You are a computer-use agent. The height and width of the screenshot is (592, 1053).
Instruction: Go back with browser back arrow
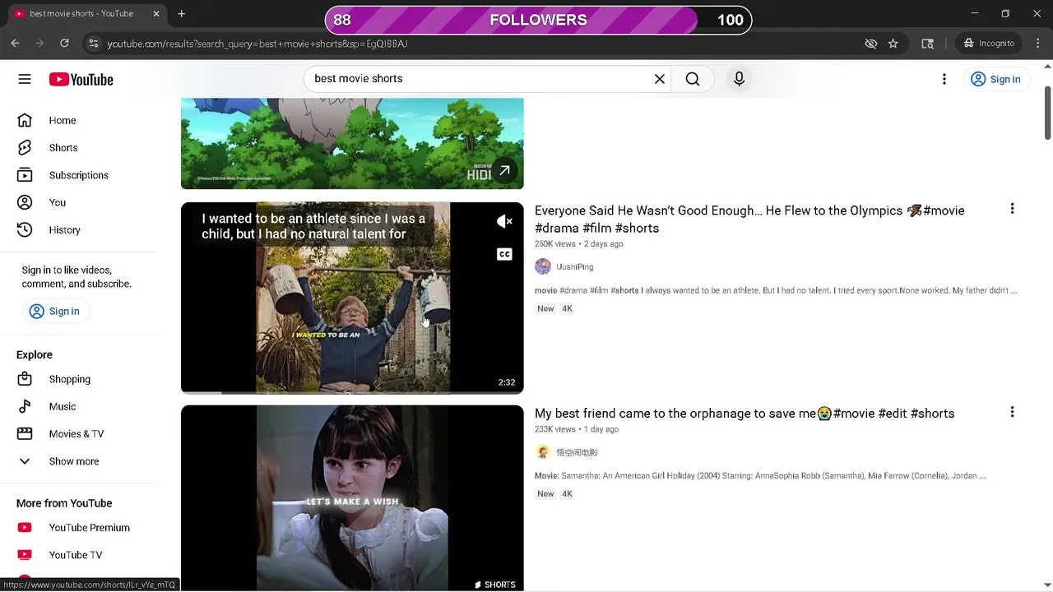pos(15,43)
